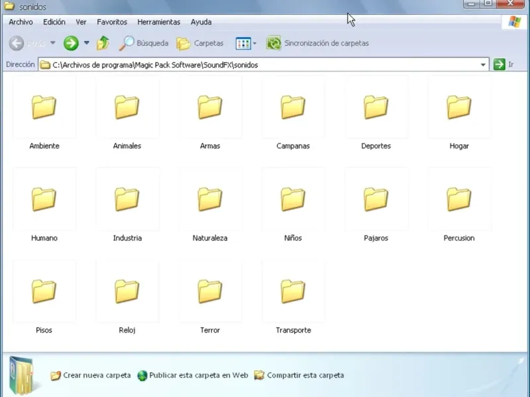Open the Animales folder
The height and width of the screenshot is (397, 530).
point(127,107)
